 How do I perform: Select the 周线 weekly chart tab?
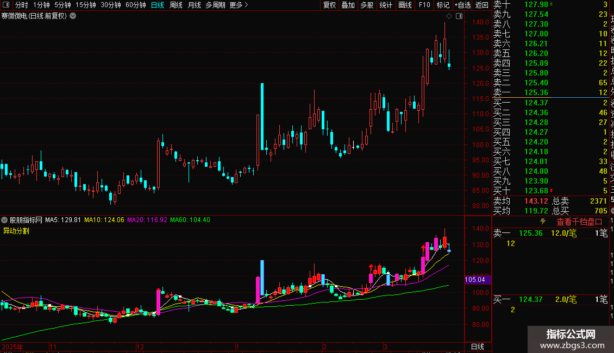click(x=176, y=5)
